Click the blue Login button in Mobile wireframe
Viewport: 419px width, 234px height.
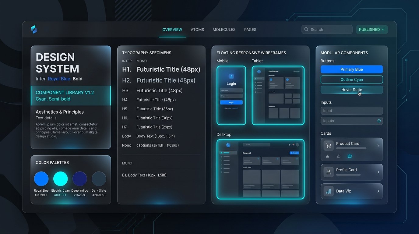click(231, 102)
